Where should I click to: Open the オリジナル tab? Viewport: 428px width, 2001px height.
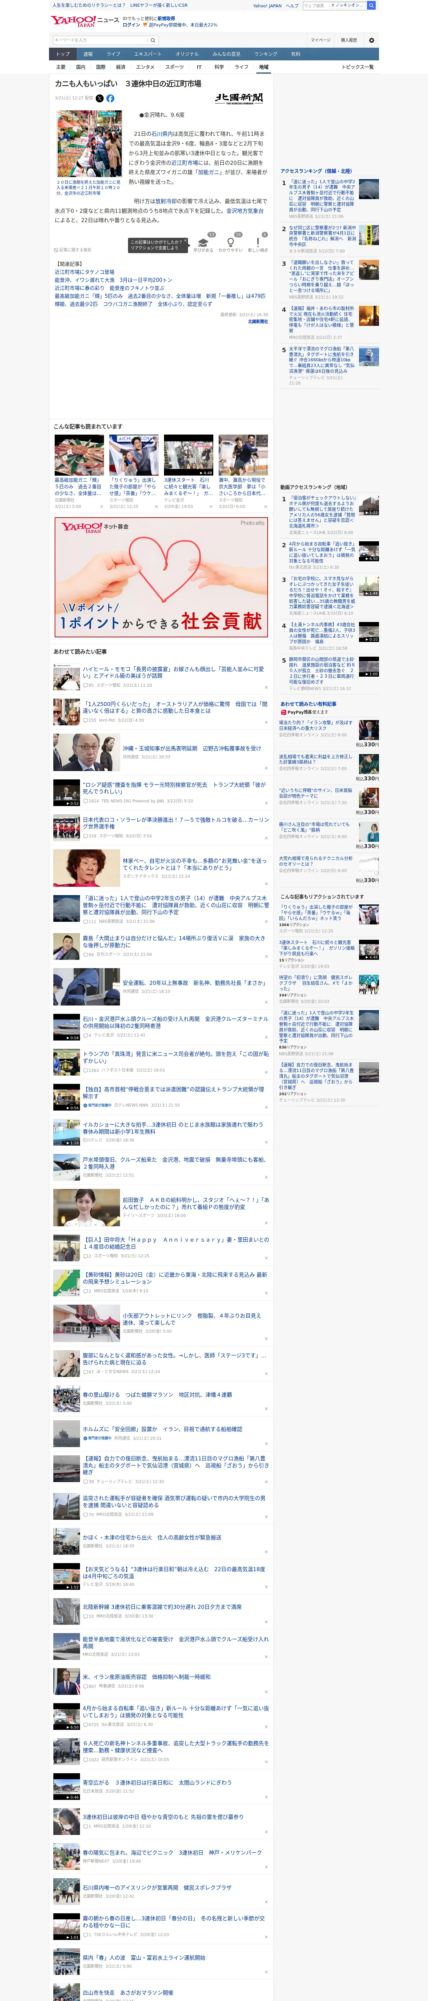point(187,54)
